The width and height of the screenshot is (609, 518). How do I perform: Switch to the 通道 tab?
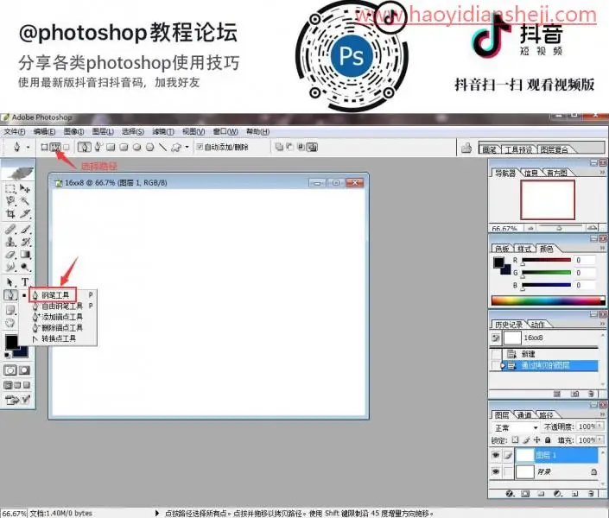point(524,415)
